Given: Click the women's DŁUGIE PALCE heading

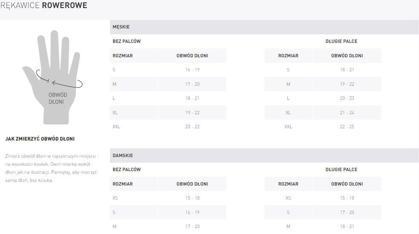Looking at the screenshot, I should point(341,169).
